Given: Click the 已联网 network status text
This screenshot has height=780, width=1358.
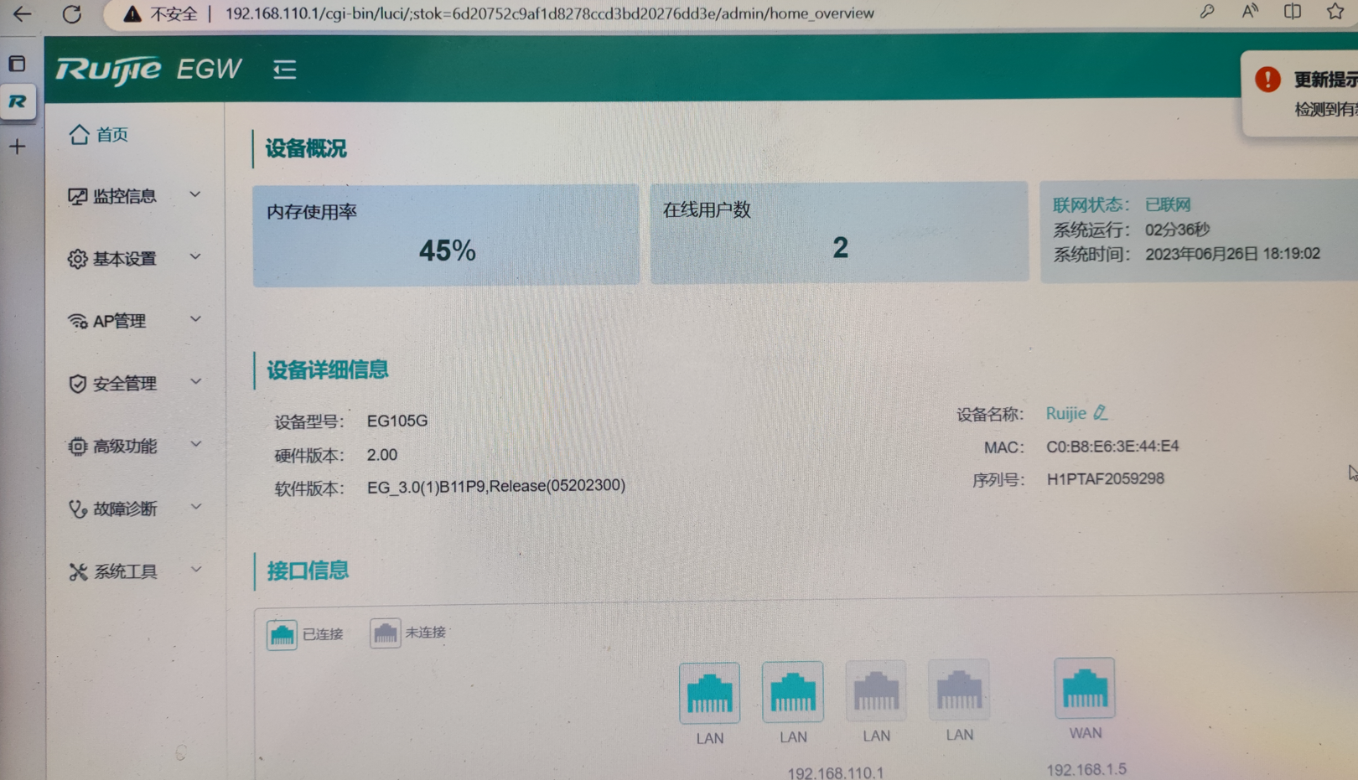Looking at the screenshot, I should 1168,204.
